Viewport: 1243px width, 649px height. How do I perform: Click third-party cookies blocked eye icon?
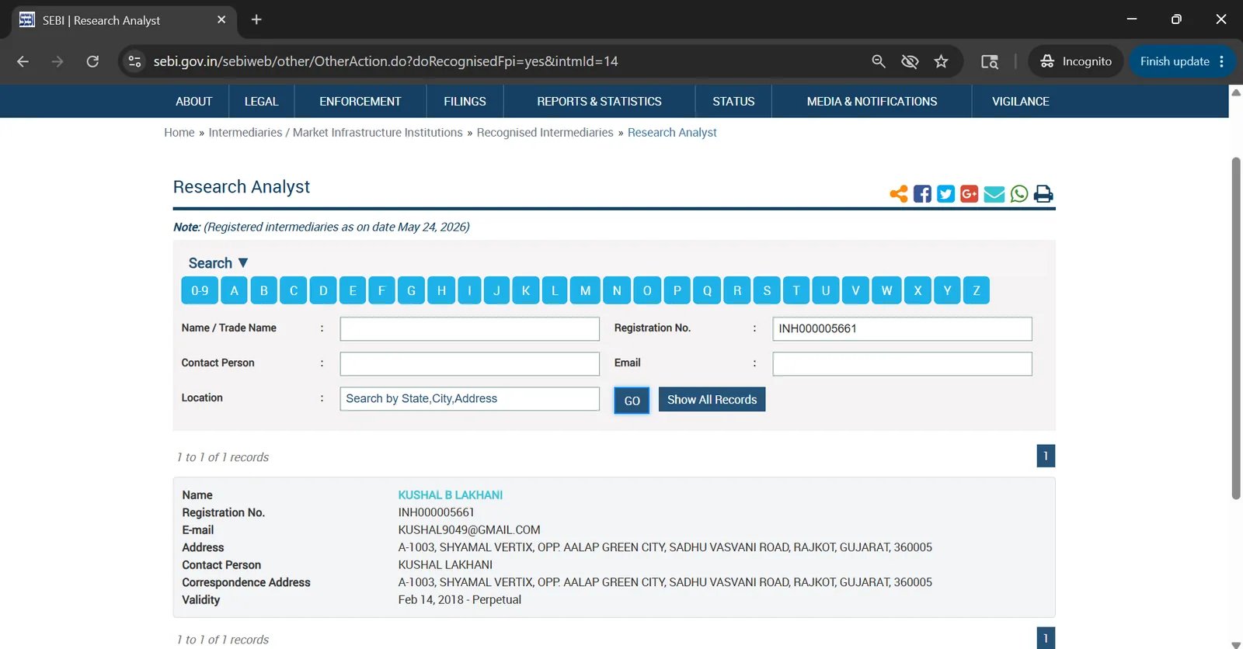coord(910,61)
